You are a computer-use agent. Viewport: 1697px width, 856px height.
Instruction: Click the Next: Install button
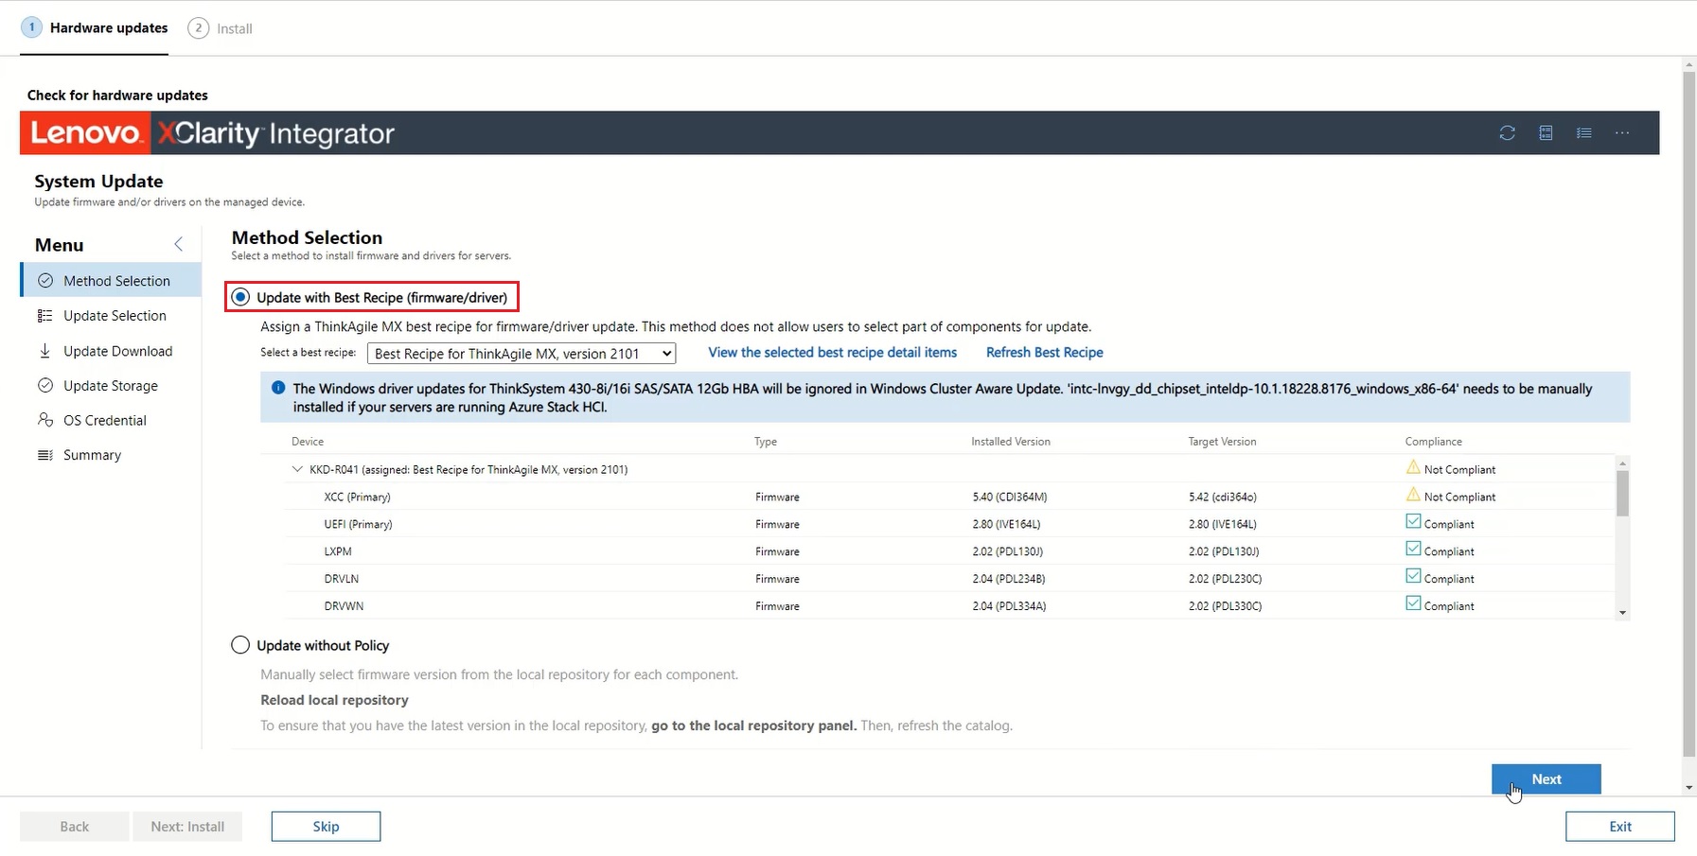tap(187, 827)
